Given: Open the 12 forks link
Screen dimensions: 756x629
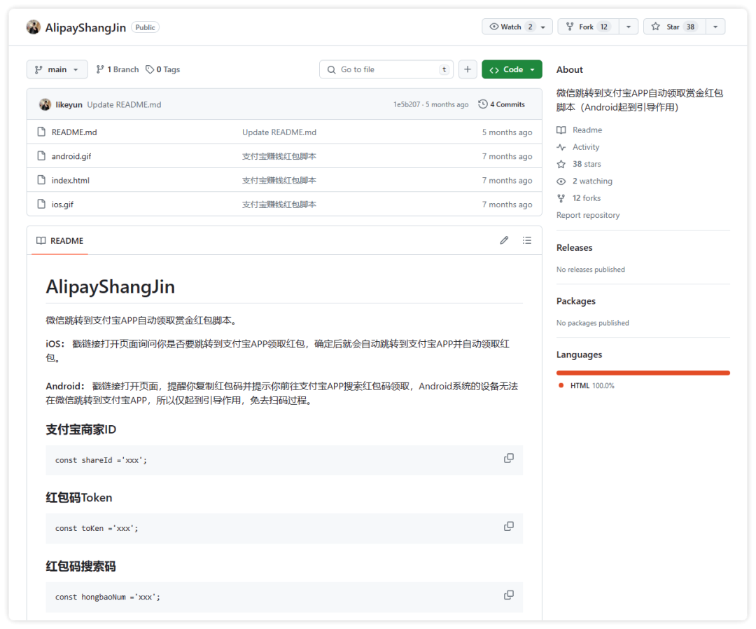Looking at the screenshot, I should 579,198.
